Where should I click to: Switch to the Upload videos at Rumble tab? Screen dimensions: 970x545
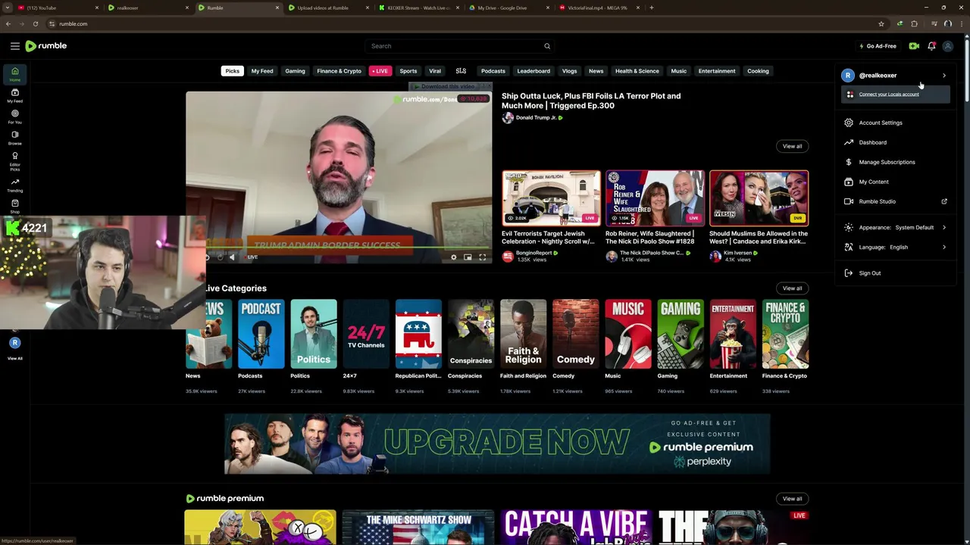pos(327,8)
